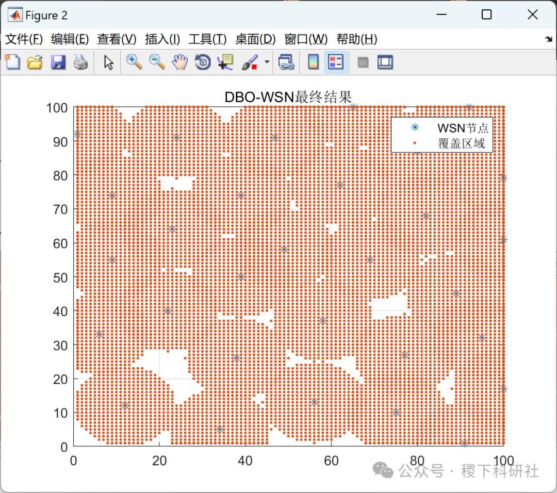Open the 帮助(H) menu
The width and height of the screenshot is (557, 493).
[x=357, y=39]
